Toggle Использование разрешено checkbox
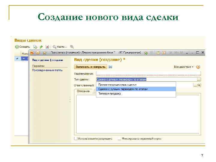Screen dimensions: 216x162 point(76,139)
